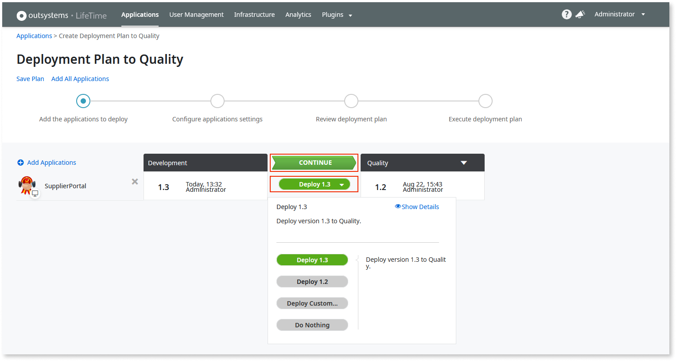676x361 pixels.
Task: Select the Add the applications to deploy step
Action: pos(83,101)
